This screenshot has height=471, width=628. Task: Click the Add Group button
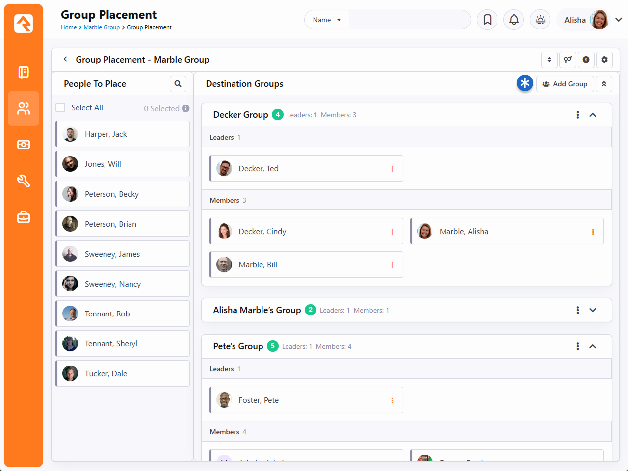(x=565, y=84)
